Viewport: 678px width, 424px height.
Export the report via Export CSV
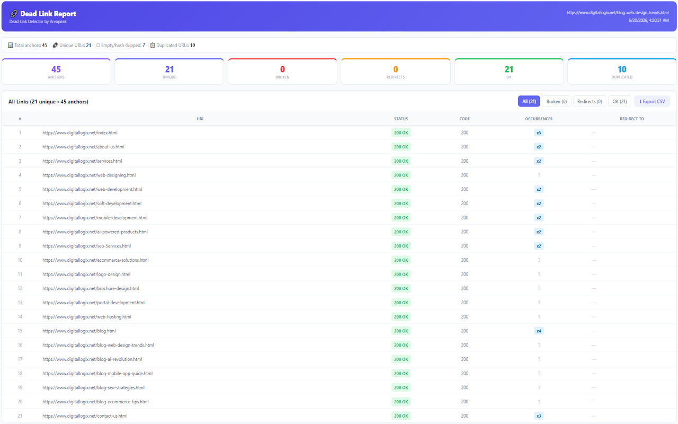click(x=652, y=101)
